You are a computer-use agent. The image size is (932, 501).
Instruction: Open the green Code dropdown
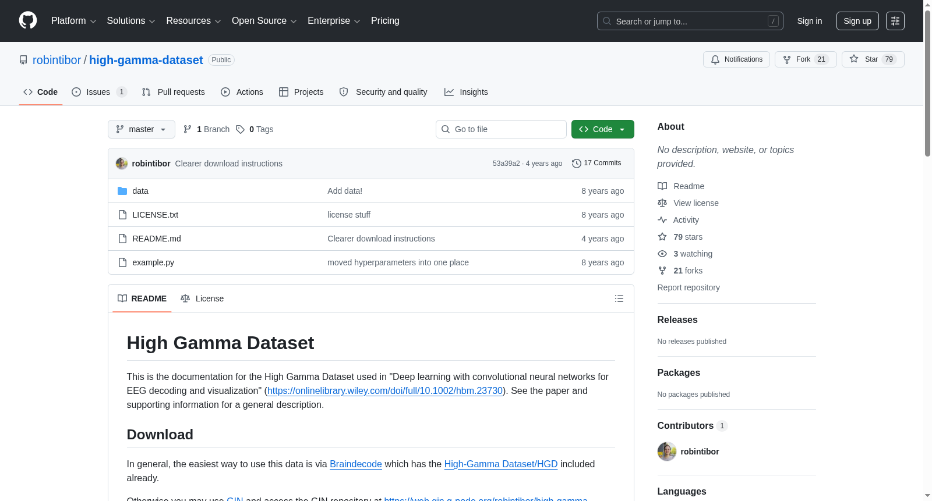click(x=603, y=129)
